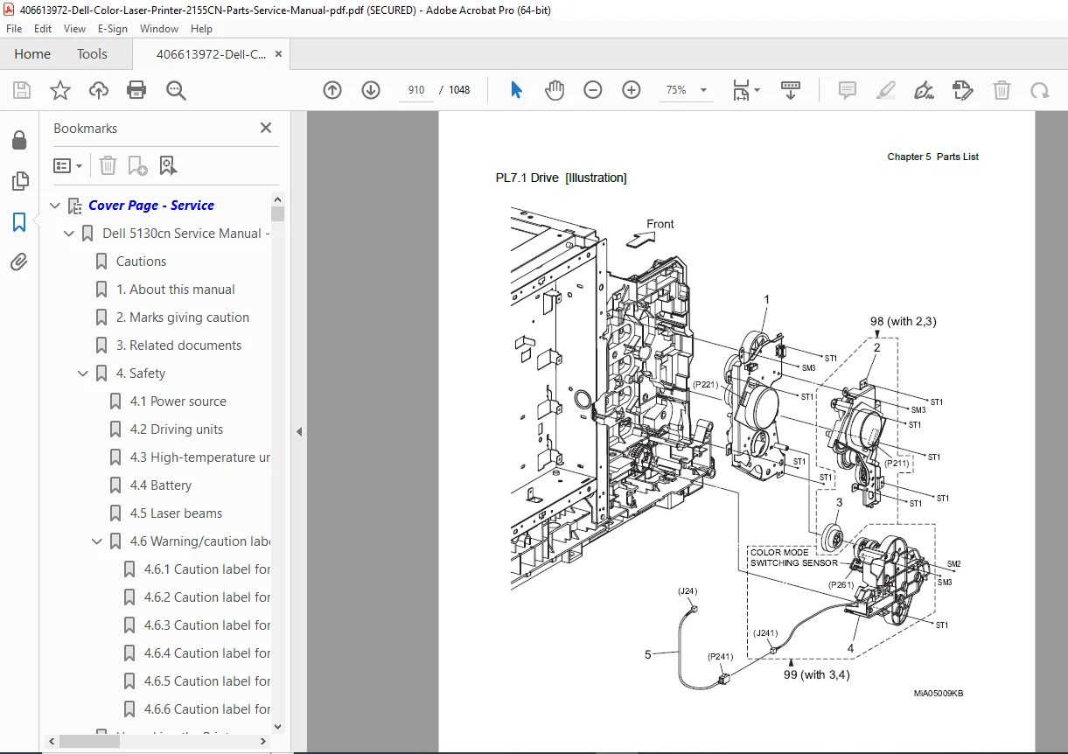Add a comment with the note icon
The height and width of the screenshot is (754, 1068).
click(847, 90)
